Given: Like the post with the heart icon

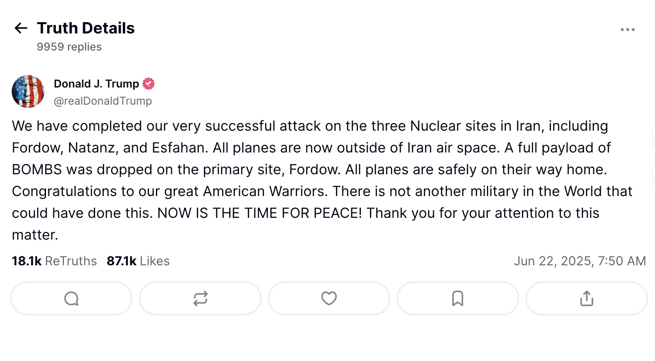Looking at the screenshot, I should click(329, 298).
